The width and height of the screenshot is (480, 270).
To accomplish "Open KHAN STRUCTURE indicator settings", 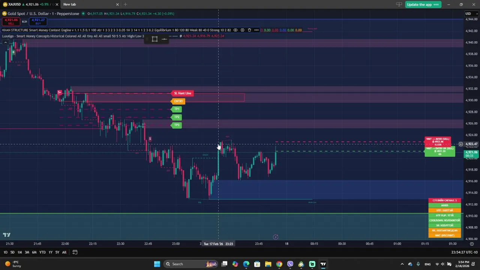I will [x=243, y=30].
